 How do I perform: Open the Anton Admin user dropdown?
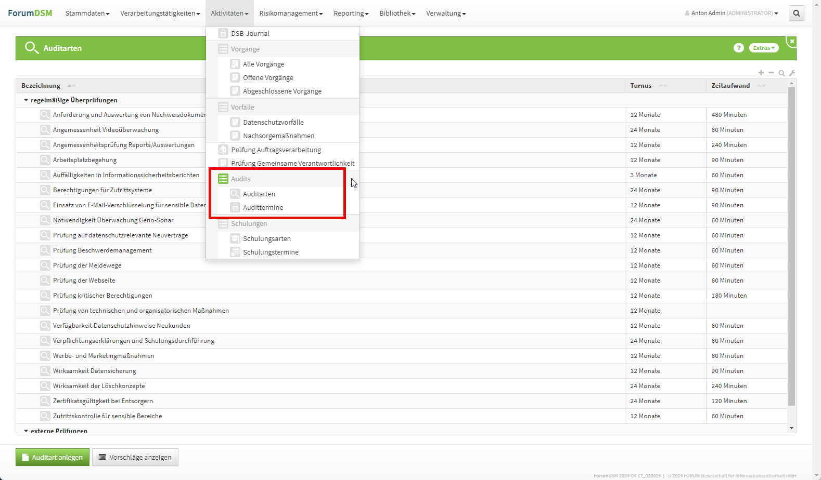732,14
